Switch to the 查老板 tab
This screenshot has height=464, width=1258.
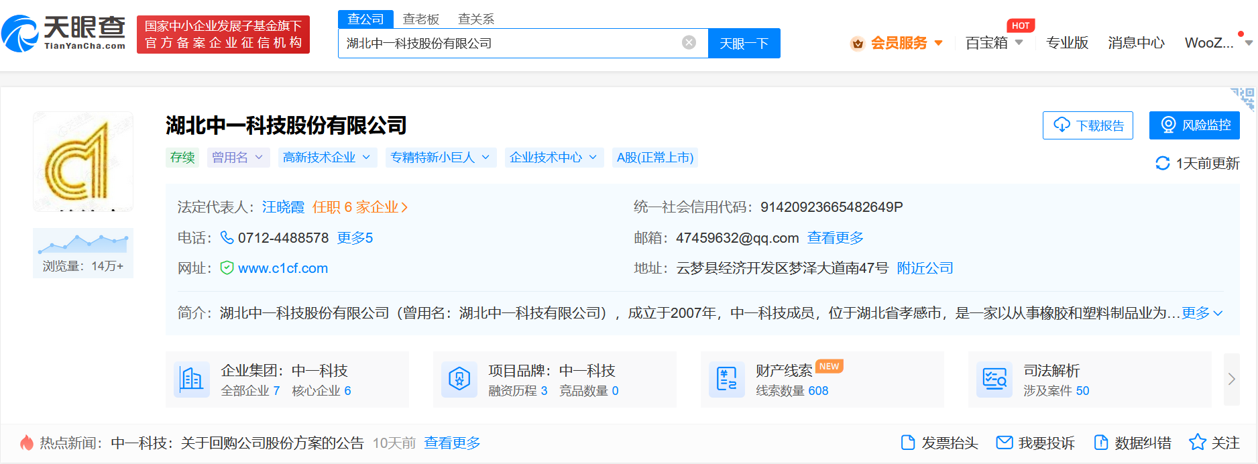pos(421,19)
